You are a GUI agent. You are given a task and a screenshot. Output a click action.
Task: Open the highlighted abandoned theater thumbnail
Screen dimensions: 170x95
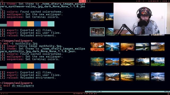[x=97, y=32]
